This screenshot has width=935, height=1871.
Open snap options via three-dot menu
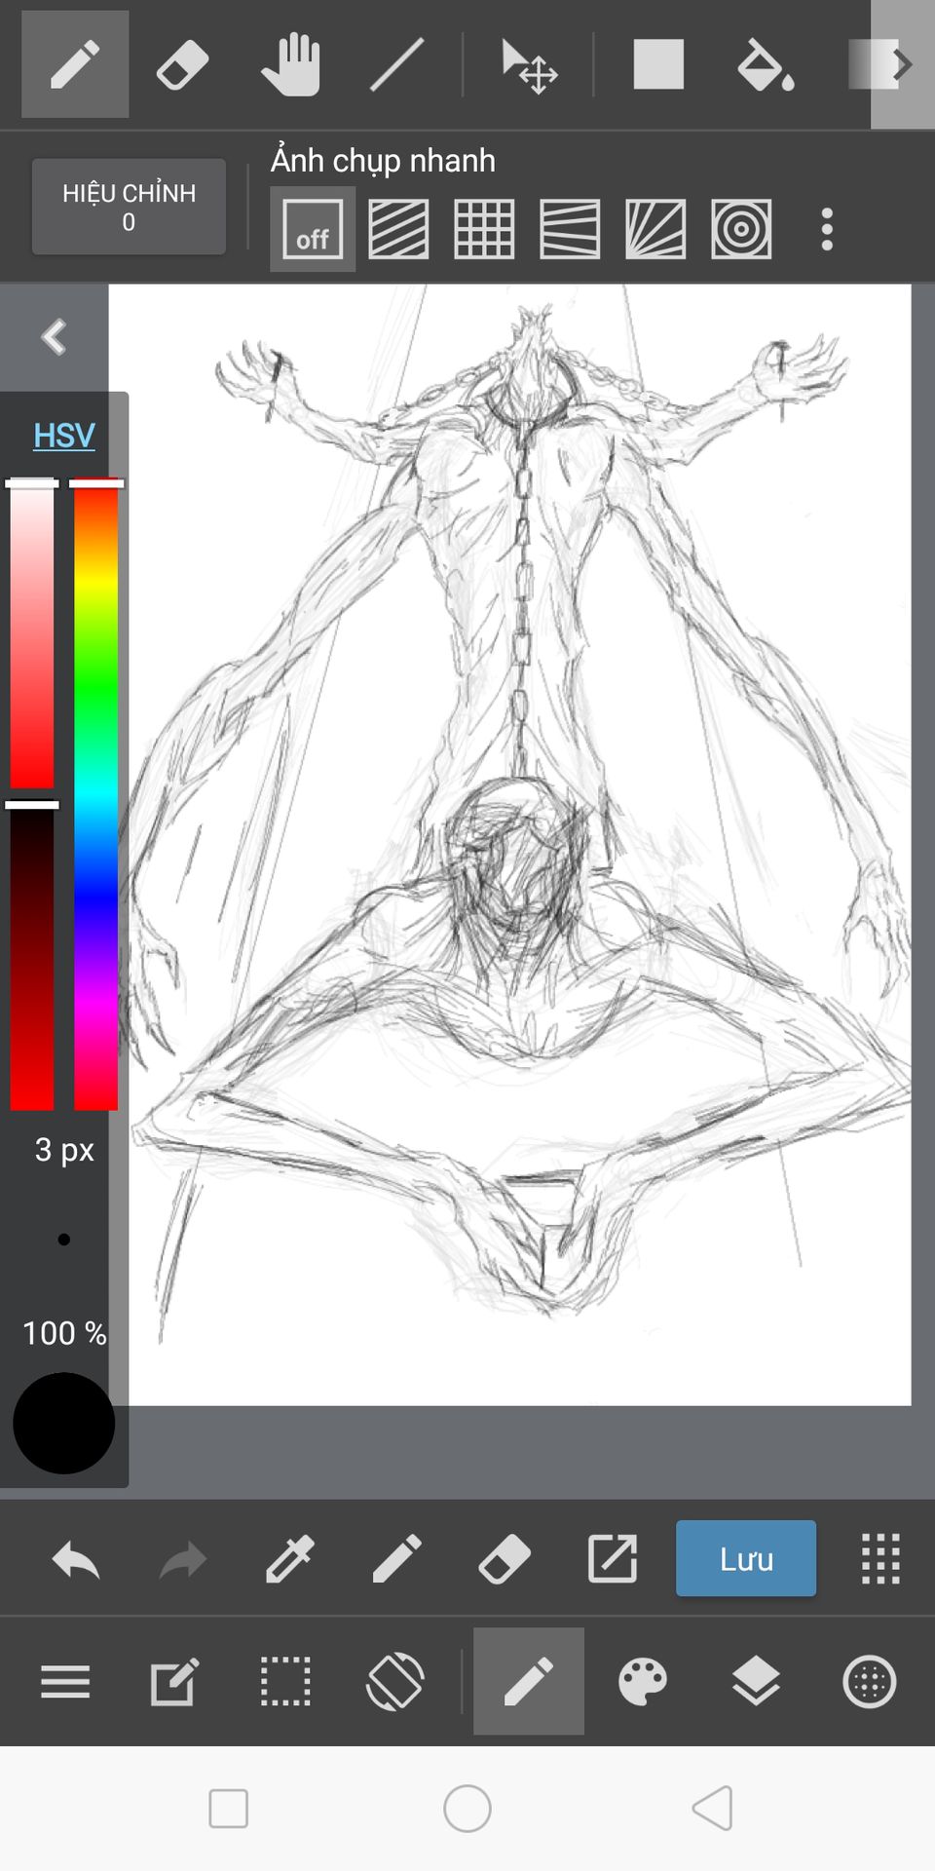827,229
